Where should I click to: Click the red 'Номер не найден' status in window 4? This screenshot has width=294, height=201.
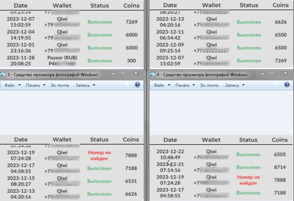click(248, 180)
